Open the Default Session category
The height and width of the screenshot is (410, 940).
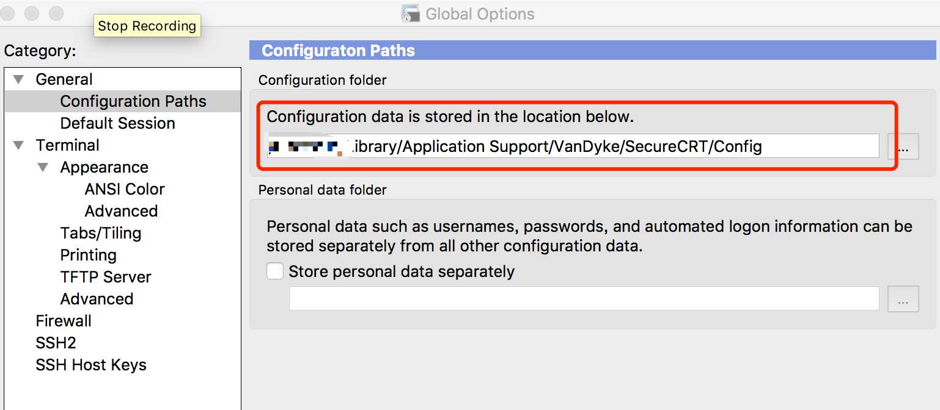tap(117, 123)
